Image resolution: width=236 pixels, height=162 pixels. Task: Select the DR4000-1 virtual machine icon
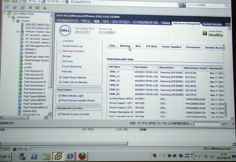[x=22, y=49]
